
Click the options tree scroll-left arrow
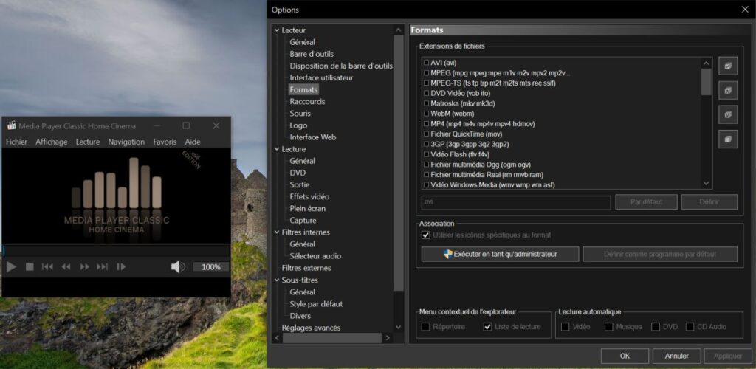coord(278,338)
